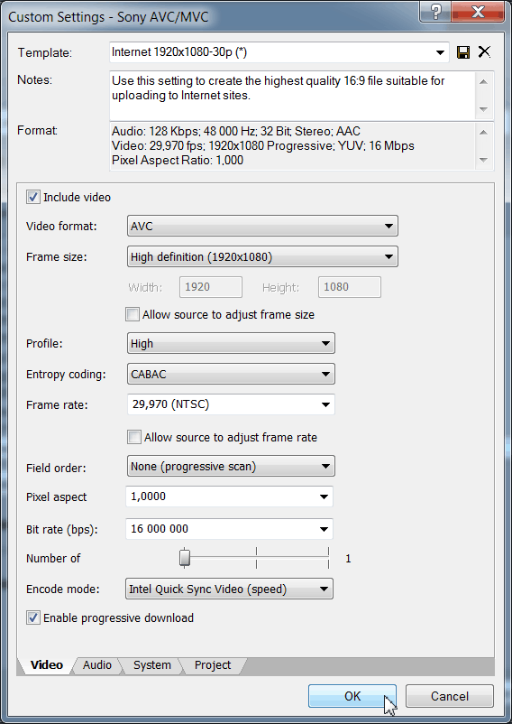The width and height of the screenshot is (512, 724).
Task: Click the Pixel Aspect Ratio text line
Action: 178,160
